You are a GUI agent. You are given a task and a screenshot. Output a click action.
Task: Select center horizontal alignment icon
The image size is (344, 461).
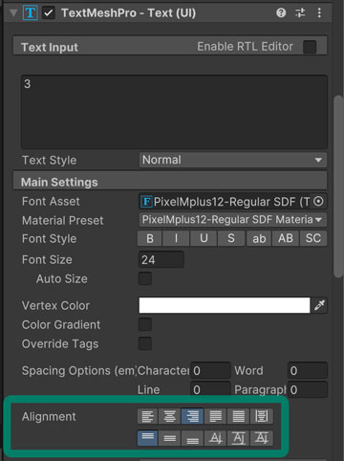[x=169, y=416]
